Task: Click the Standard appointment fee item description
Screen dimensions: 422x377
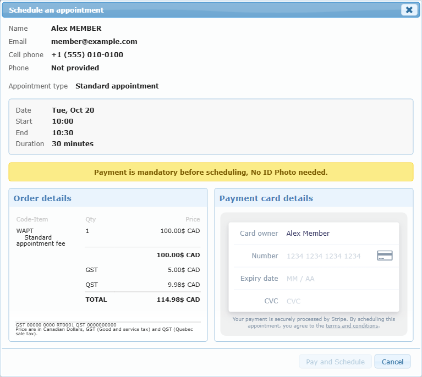Action: [41, 240]
